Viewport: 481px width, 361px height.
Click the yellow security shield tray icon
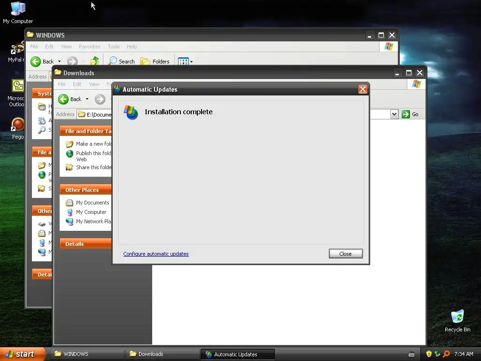click(429, 354)
